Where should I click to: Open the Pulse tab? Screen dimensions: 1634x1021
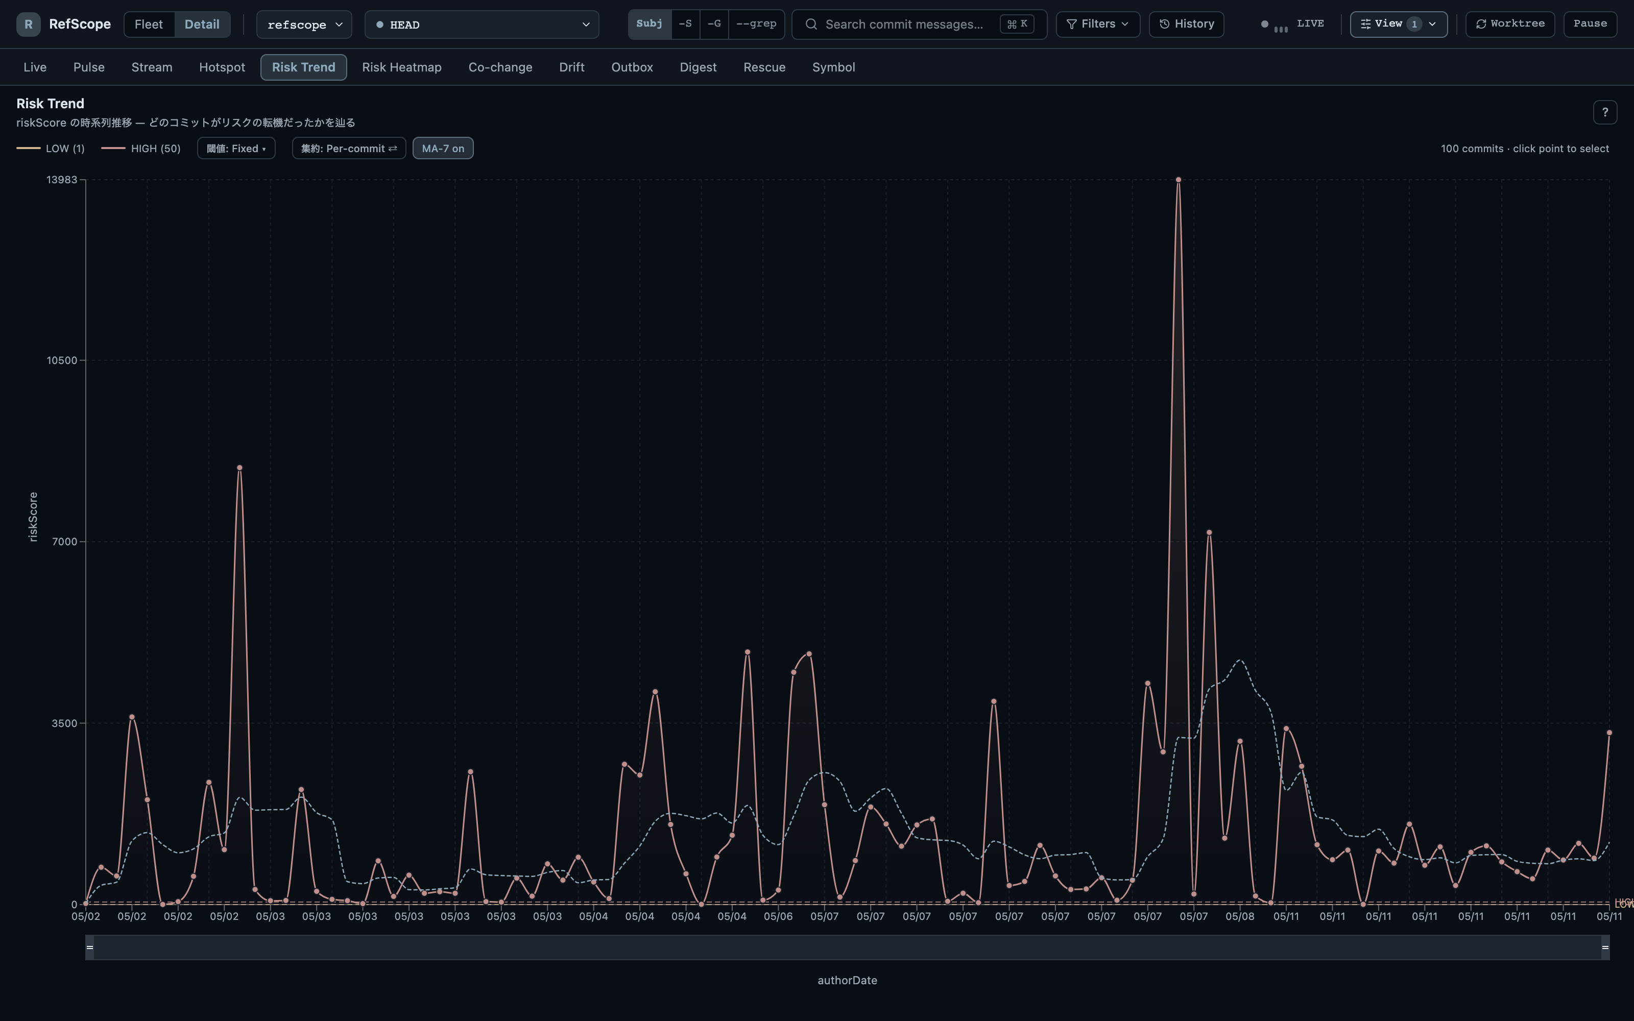(x=89, y=67)
